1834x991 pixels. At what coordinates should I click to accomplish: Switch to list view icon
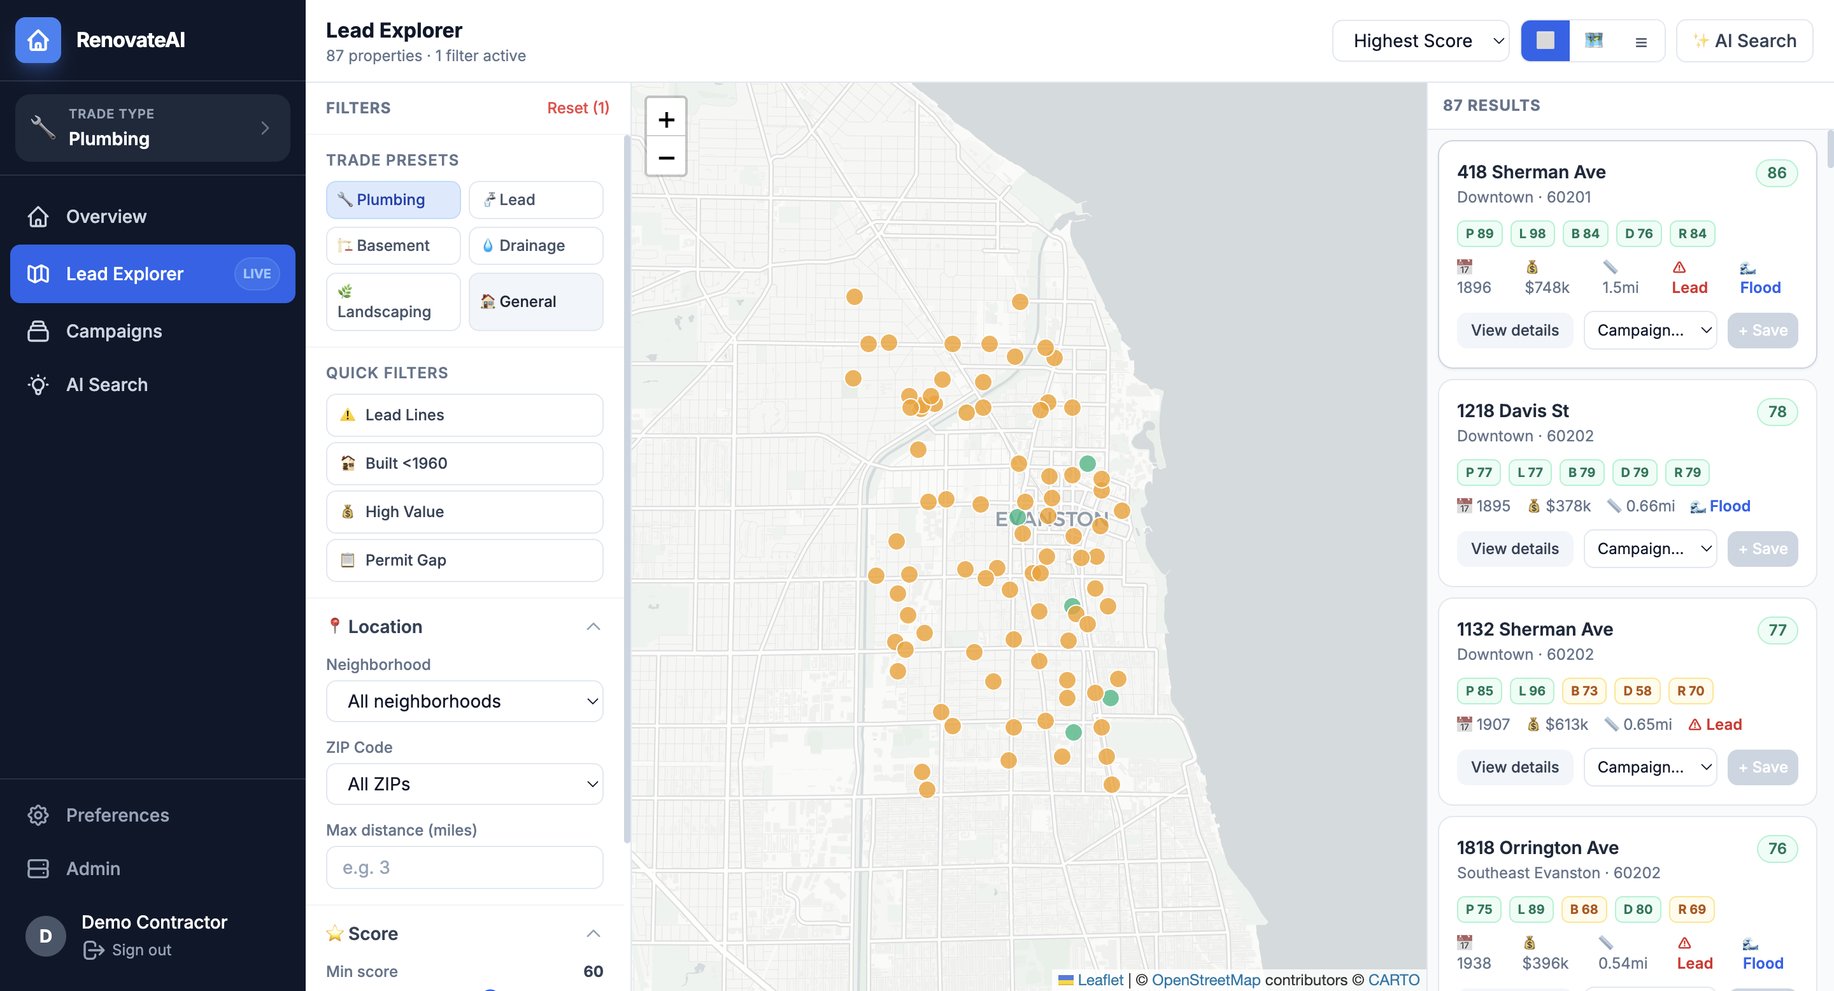(x=1640, y=42)
